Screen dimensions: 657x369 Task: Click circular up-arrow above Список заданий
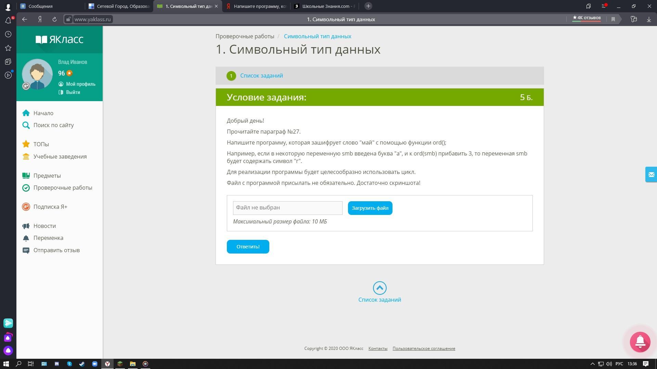pos(379,288)
